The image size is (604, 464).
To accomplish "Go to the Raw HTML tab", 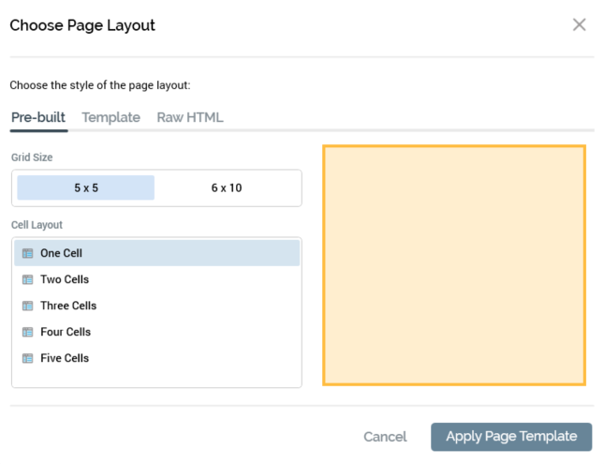I will tap(190, 117).
